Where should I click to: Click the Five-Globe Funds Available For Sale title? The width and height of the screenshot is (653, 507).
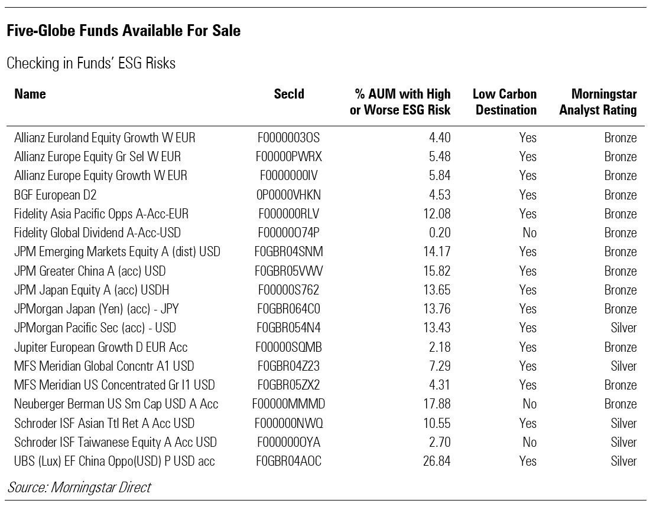[x=124, y=31]
